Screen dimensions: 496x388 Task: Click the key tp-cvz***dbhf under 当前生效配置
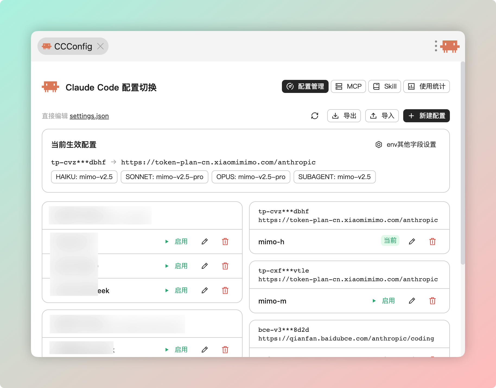(x=78, y=162)
